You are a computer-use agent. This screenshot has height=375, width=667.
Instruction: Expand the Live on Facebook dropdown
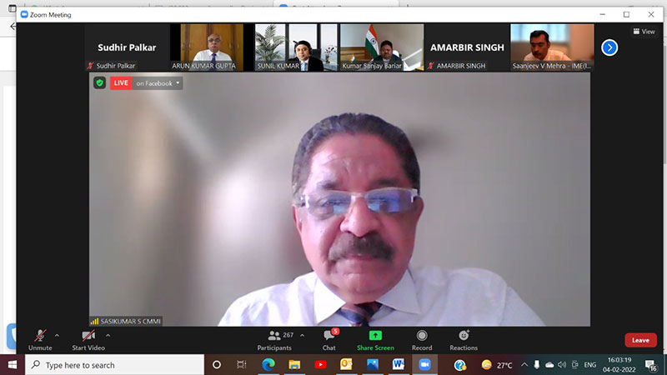click(x=178, y=83)
